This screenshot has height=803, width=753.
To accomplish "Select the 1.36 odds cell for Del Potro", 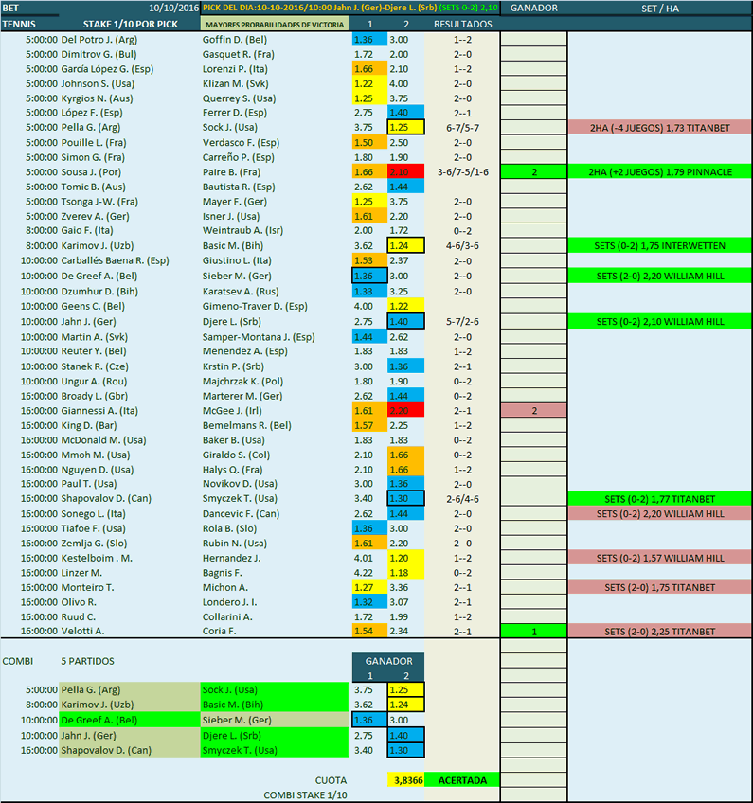I will click(x=369, y=40).
